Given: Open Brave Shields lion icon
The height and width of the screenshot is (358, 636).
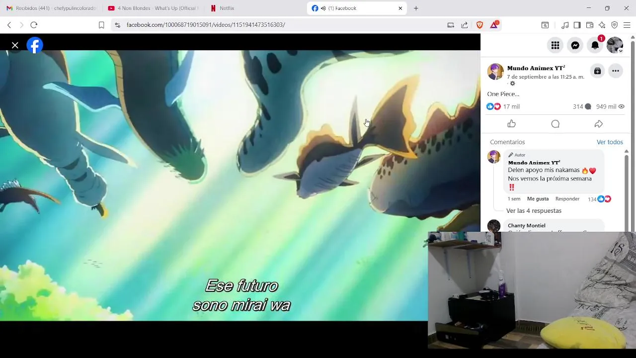Looking at the screenshot, I should (x=479, y=25).
